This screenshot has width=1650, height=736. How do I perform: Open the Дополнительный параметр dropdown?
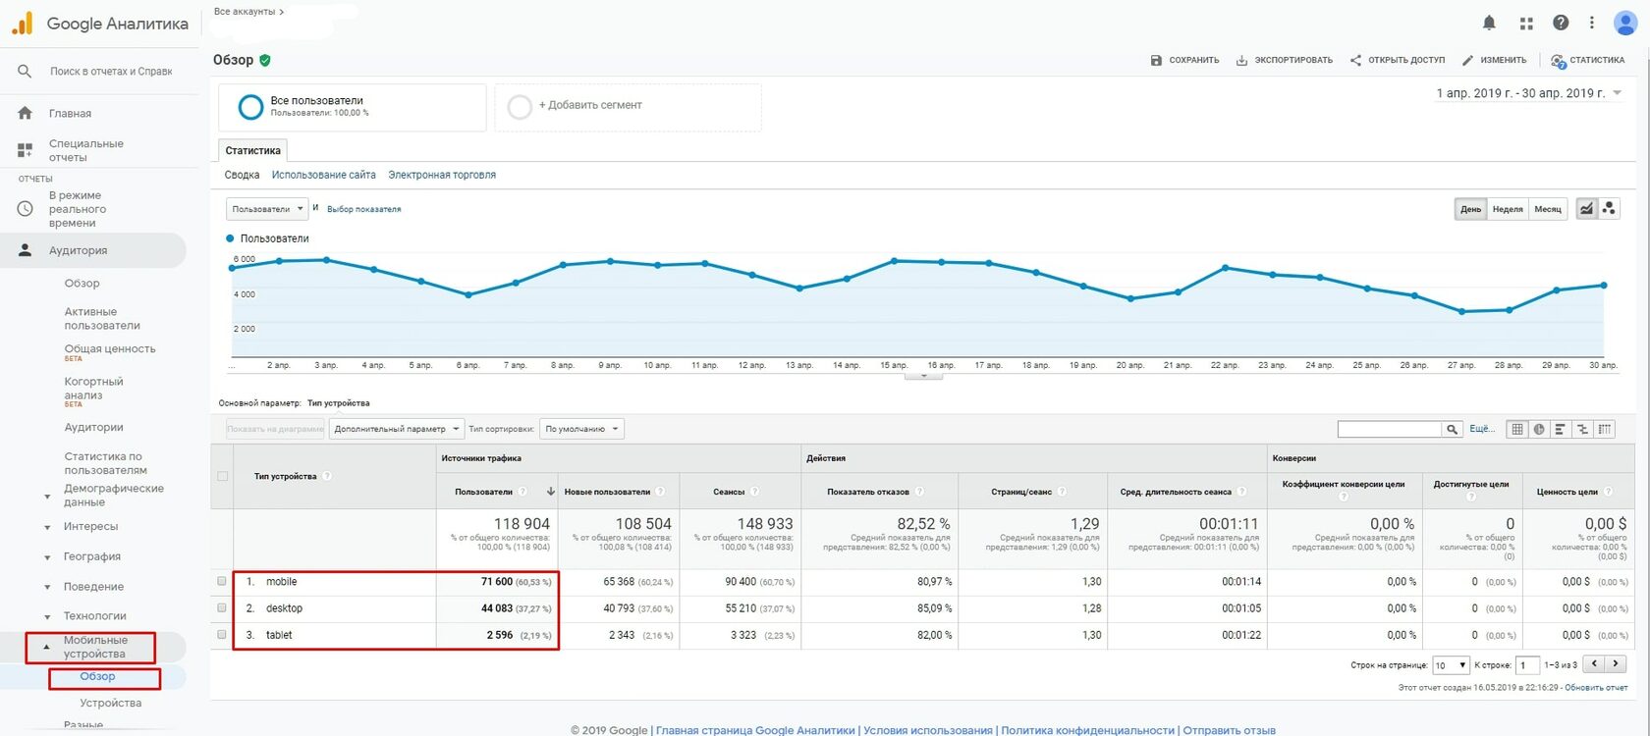[396, 429]
